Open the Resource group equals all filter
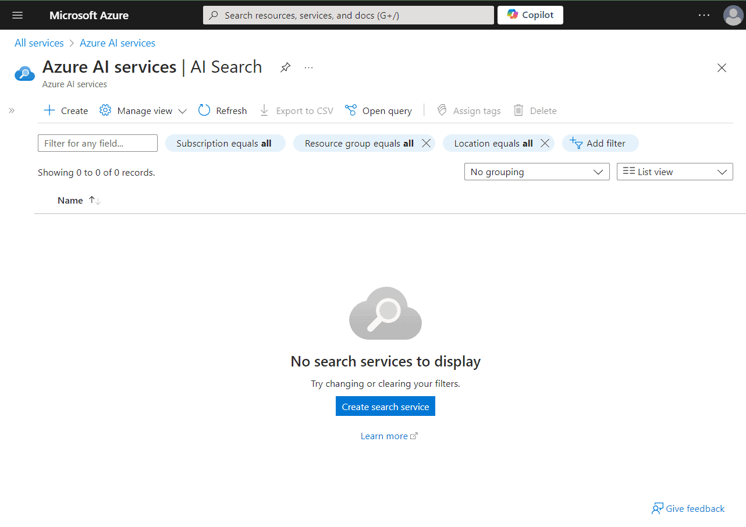Image resolution: width=746 pixels, height=527 pixels. (359, 143)
